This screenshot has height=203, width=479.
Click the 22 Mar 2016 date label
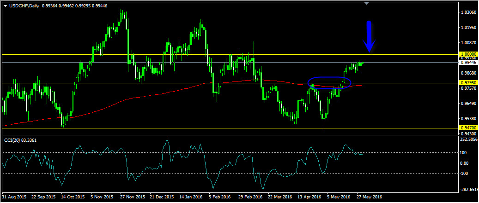[x=280, y=197]
